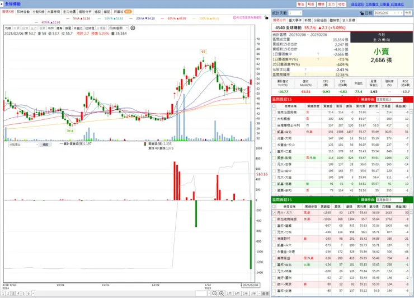Switch to the 即時走勢 tab

click(x=23, y=12)
